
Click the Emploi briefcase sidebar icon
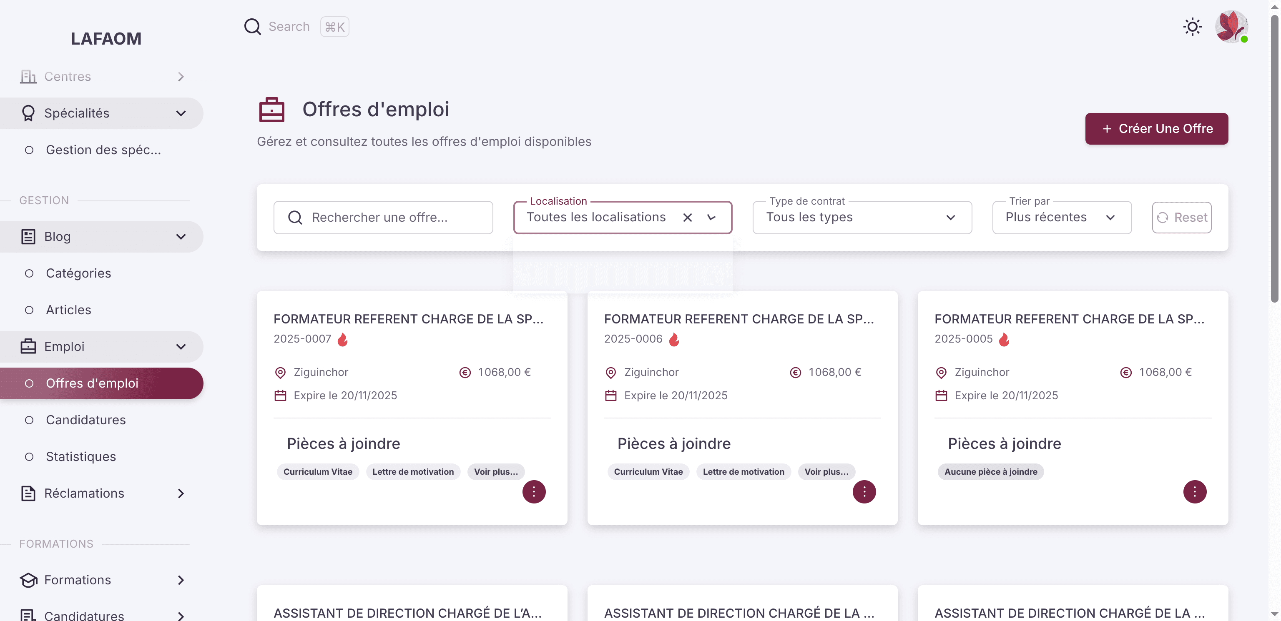point(28,346)
